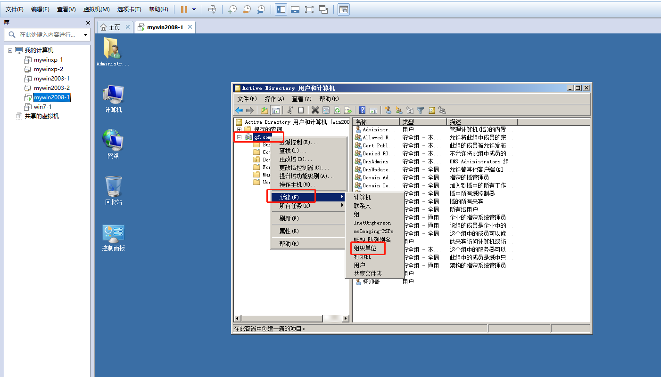Click the filter funnel icon
The width and height of the screenshot is (661, 377).
[421, 110]
